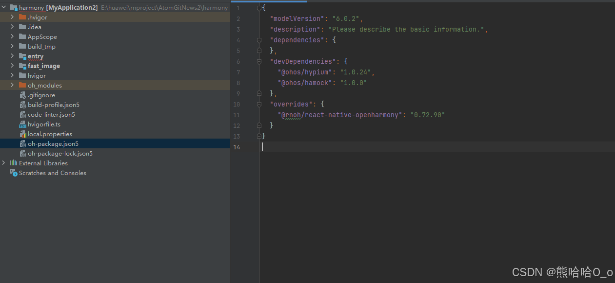Click the External Libraries bar-chart icon
615x283 pixels.
(x=14, y=163)
